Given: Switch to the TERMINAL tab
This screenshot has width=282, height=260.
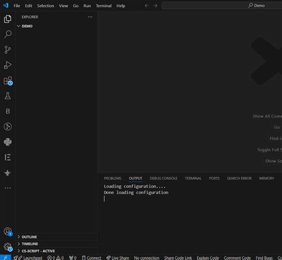Looking at the screenshot, I should (193, 178).
